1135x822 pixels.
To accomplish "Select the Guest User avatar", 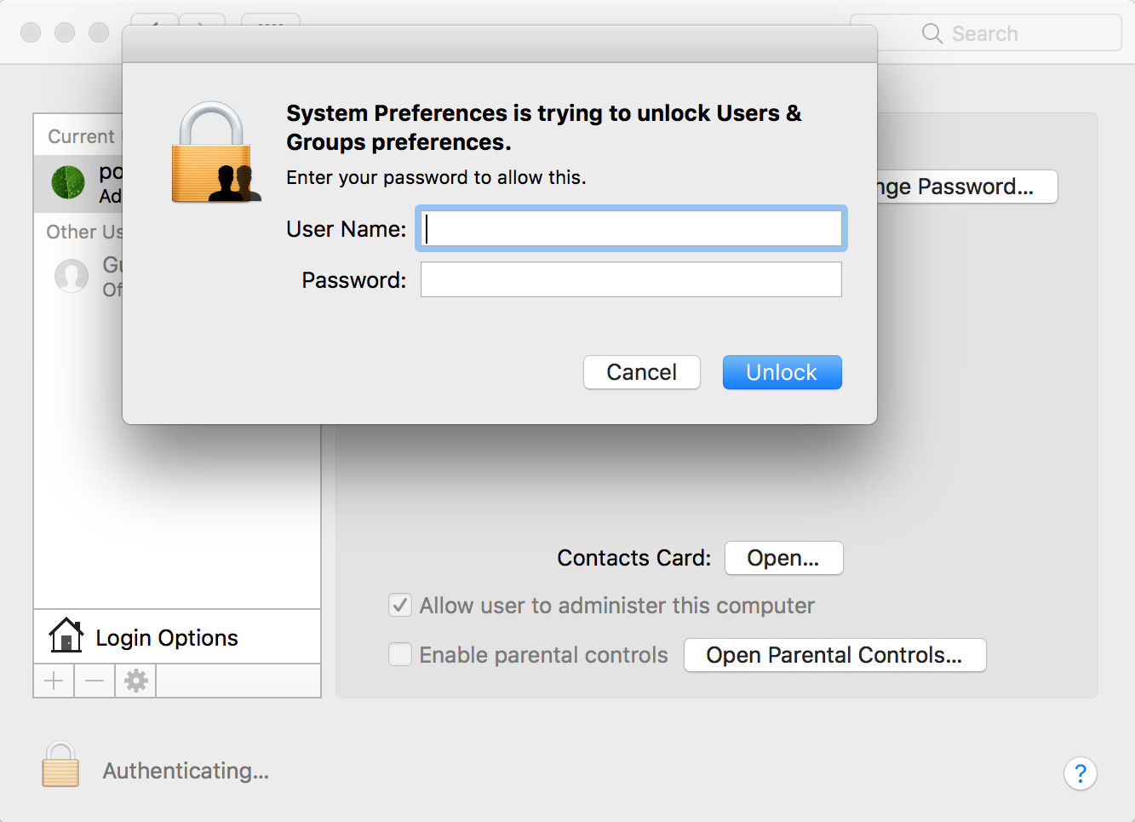I will [x=72, y=276].
